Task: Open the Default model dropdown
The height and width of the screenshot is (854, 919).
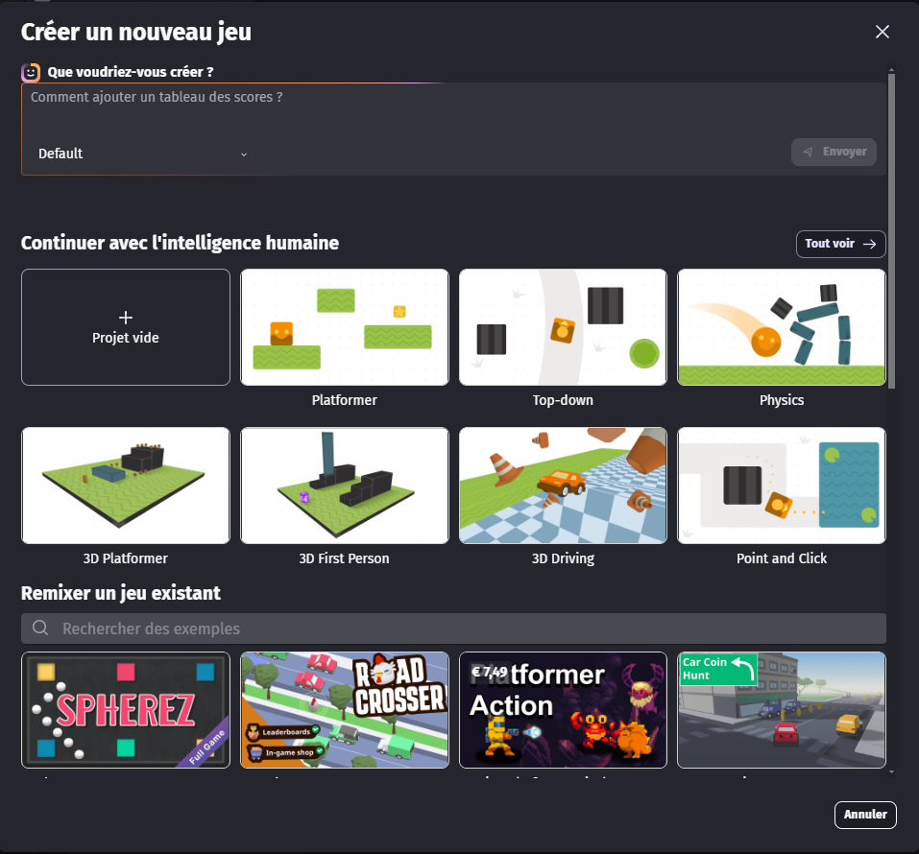Action: point(142,154)
